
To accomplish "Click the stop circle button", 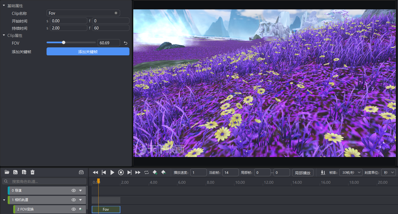I will [121, 172].
